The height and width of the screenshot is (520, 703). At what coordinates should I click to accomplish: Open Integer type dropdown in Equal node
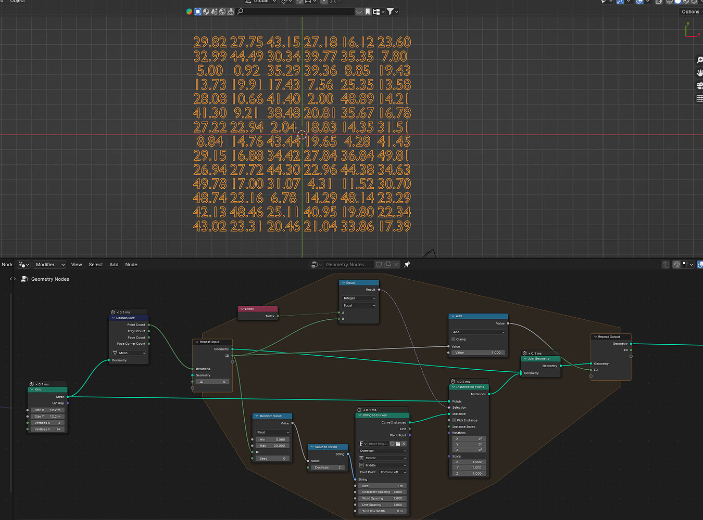(359, 298)
